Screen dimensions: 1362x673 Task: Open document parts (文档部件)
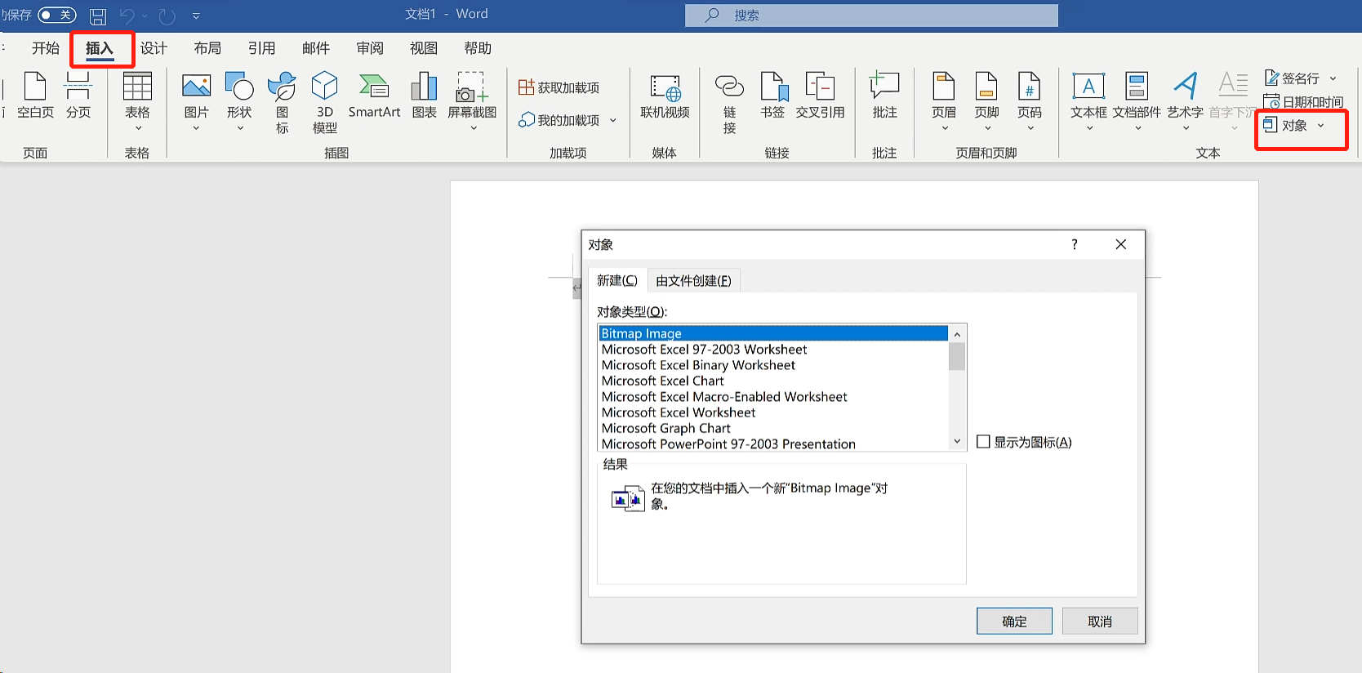click(x=1137, y=102)
